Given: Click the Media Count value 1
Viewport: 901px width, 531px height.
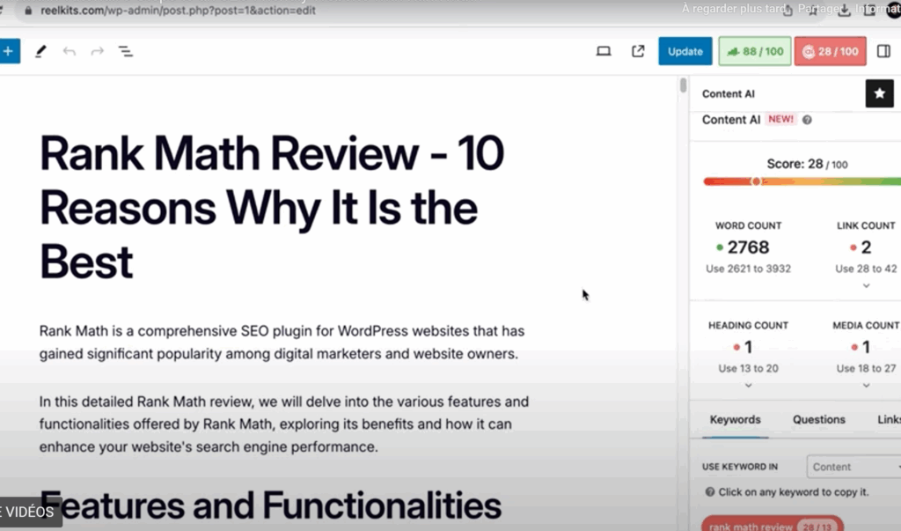Looking at the screenshot, I should [866, 347].
